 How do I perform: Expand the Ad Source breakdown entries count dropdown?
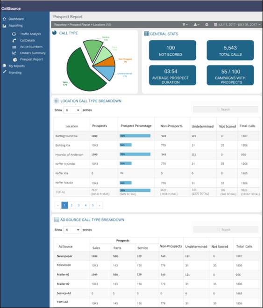72,230
